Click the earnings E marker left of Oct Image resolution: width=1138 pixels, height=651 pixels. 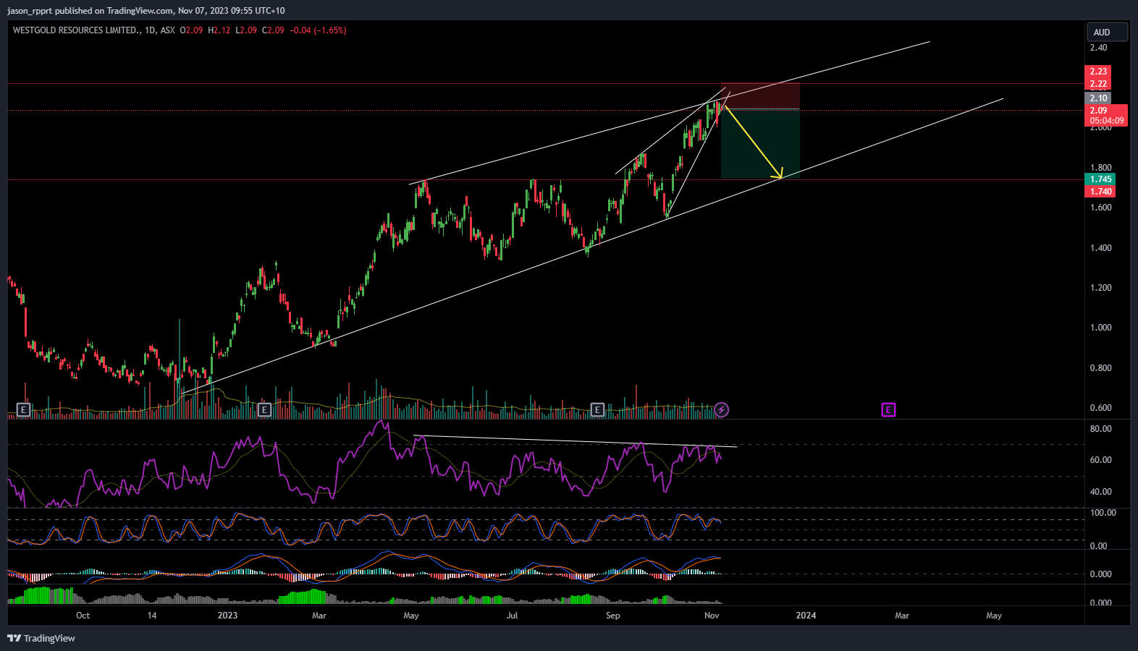[23, 410]
